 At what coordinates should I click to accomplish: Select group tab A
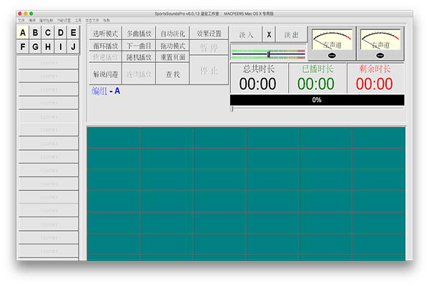(23, 33)
